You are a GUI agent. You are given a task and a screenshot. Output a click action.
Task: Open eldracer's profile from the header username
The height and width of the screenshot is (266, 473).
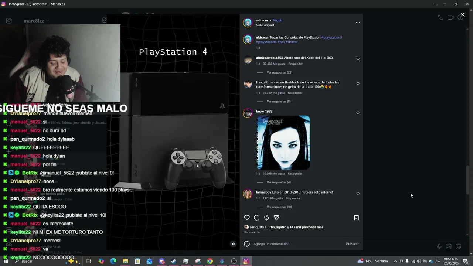click(262, 20)
